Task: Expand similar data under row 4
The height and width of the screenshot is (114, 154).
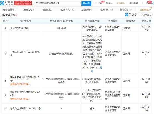Action: [20, 99]
